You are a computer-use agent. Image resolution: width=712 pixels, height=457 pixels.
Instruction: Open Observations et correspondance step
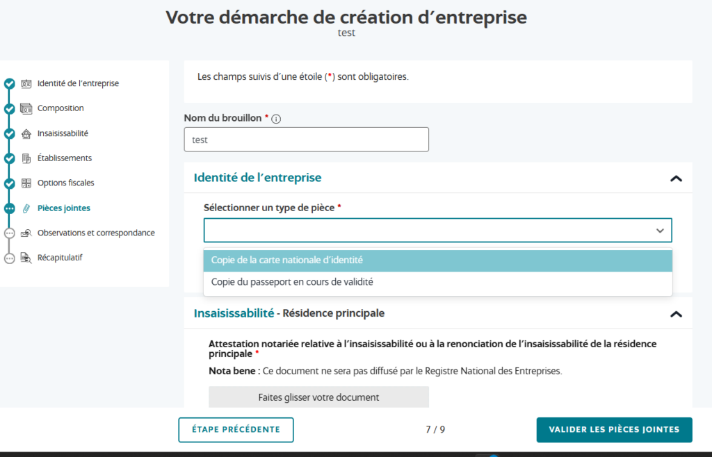point(96,233)
